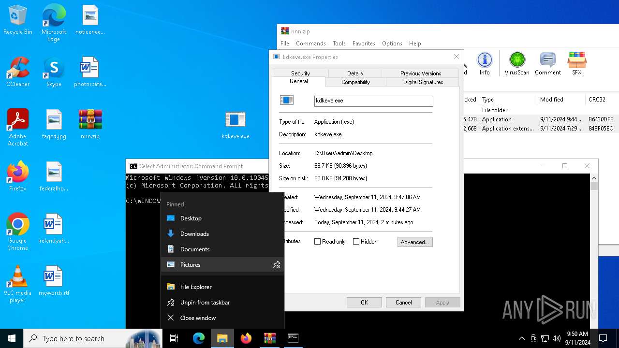Click the WinRAR SFX toolbar icon
Screen dimensions: 619x348
tap(577, 64)
